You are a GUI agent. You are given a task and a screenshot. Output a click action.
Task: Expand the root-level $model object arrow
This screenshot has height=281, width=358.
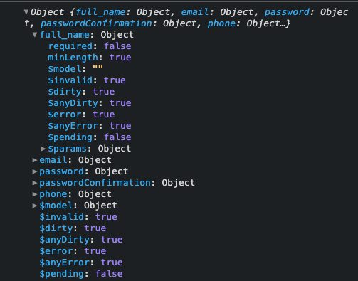click(35, 206)
